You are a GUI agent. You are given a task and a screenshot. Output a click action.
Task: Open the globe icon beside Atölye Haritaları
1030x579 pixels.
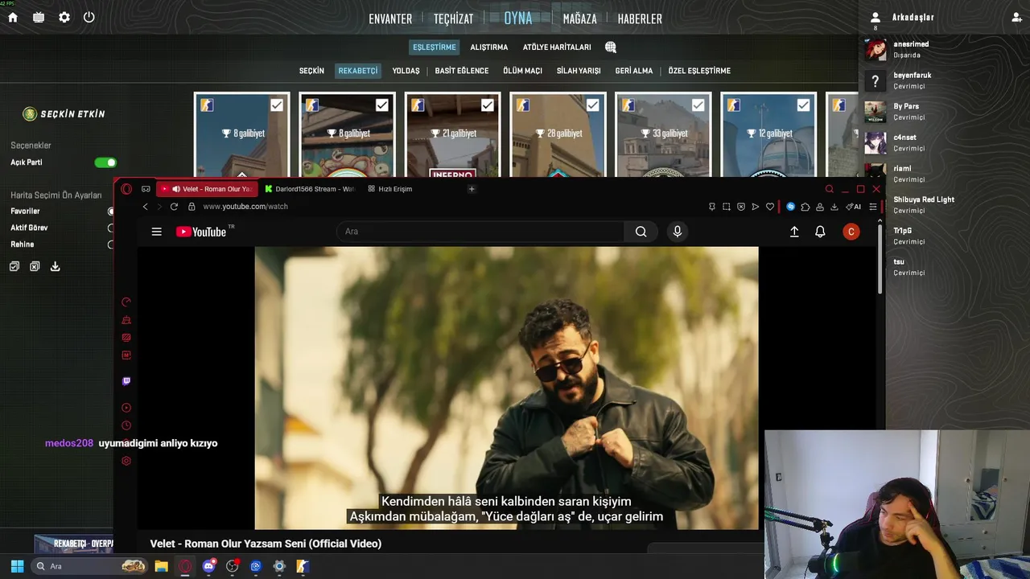(611, 47)
